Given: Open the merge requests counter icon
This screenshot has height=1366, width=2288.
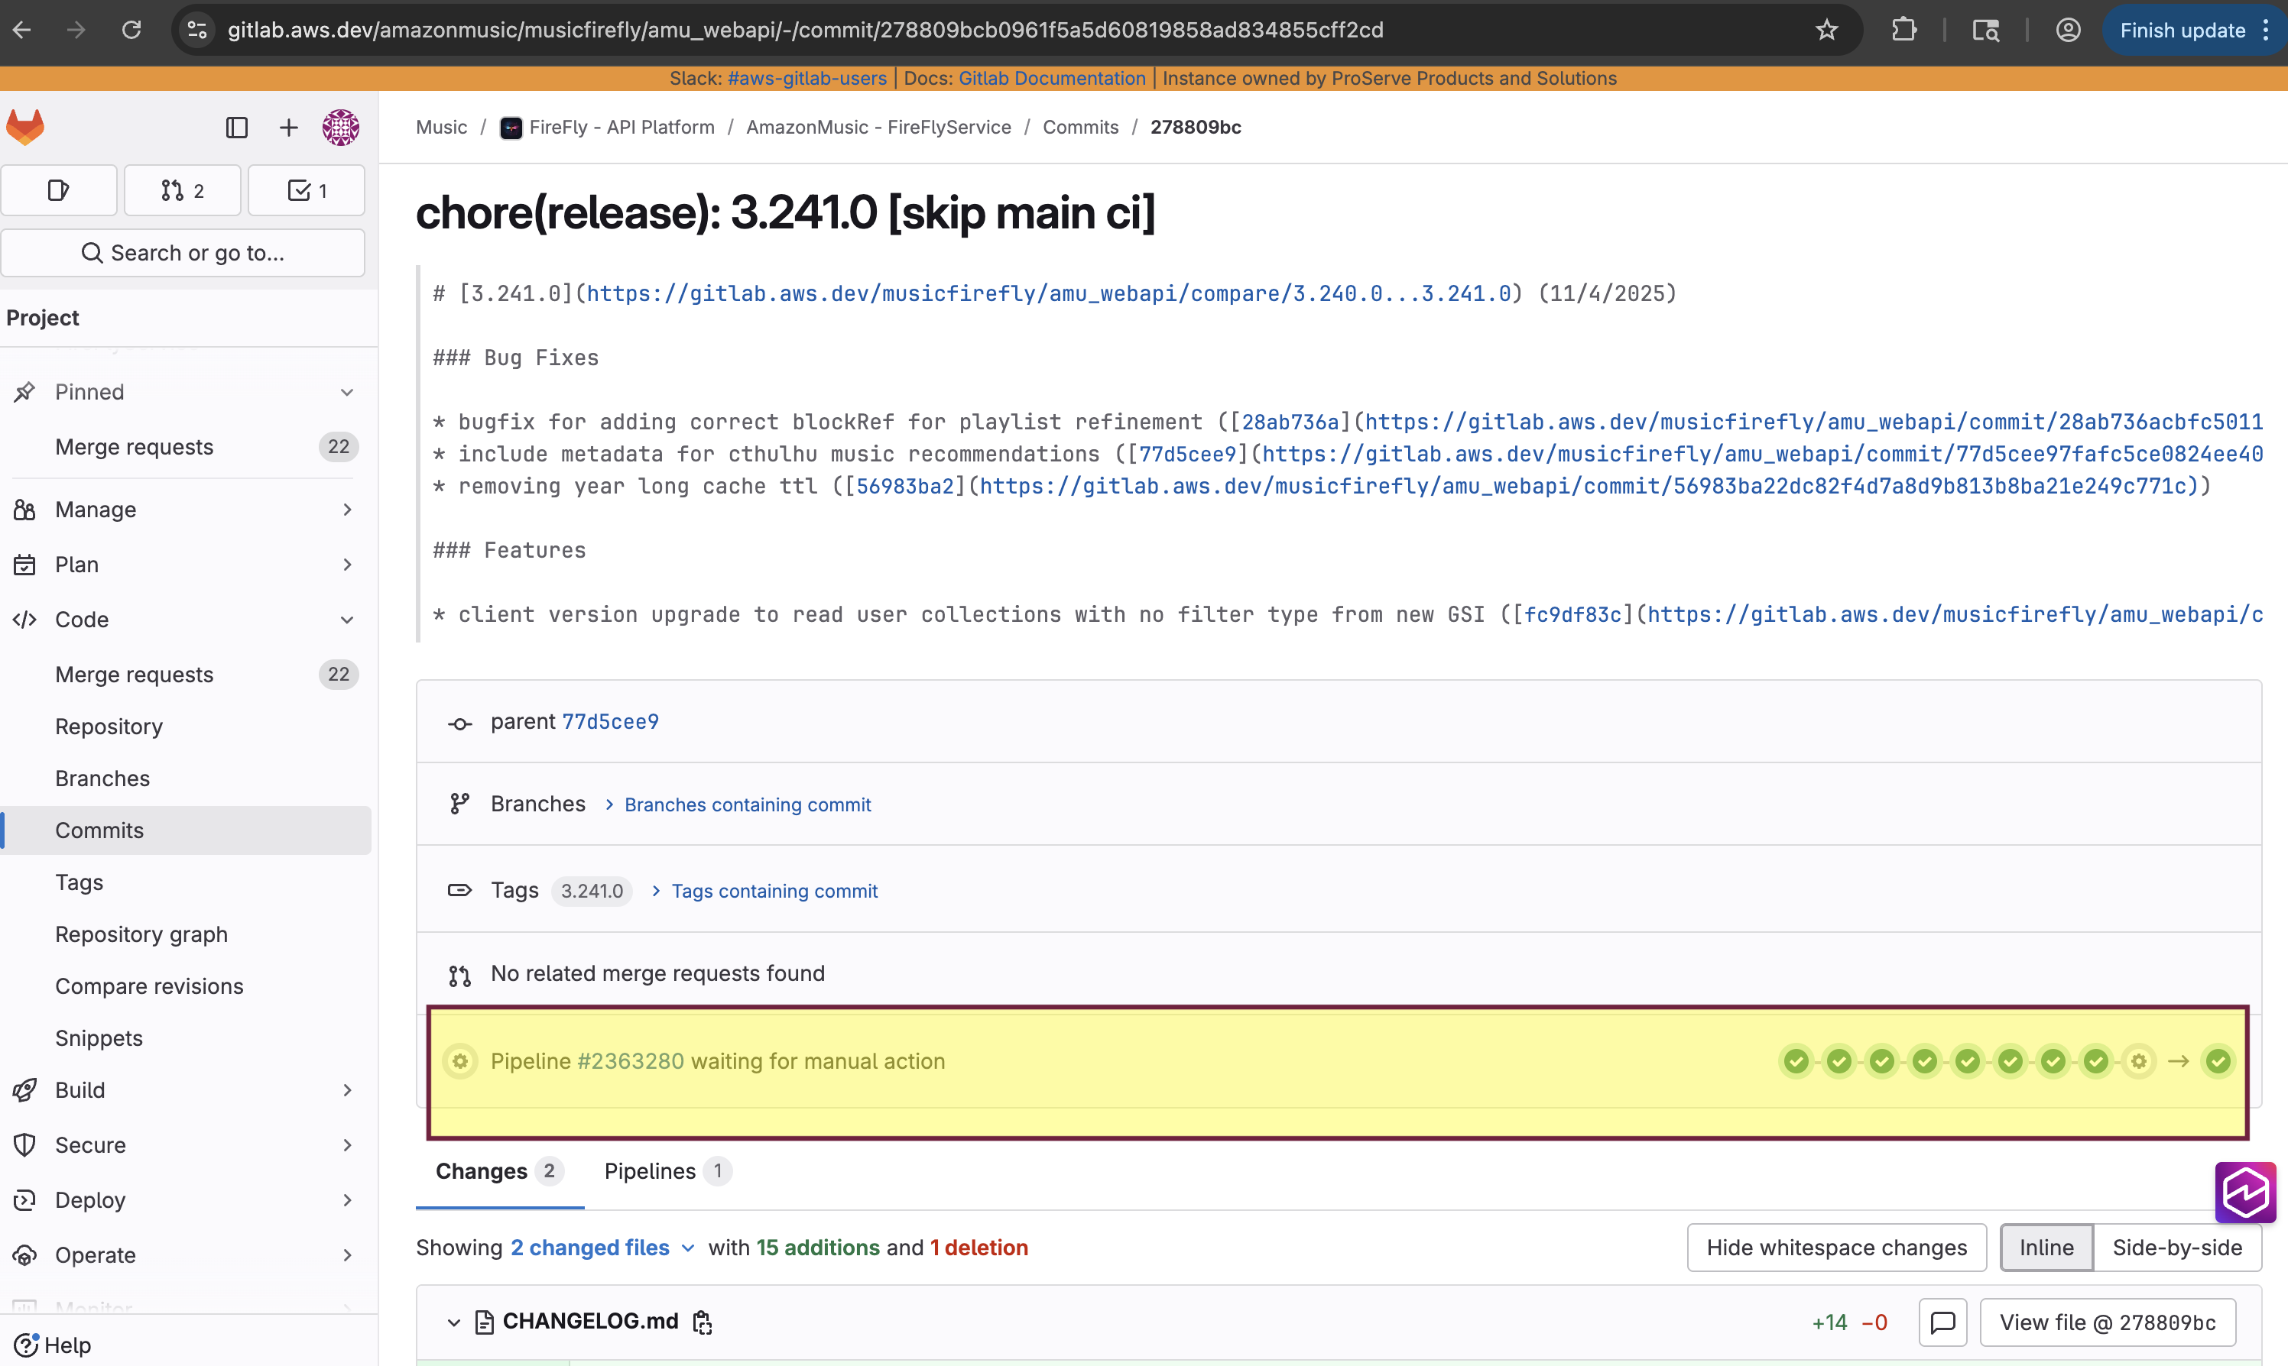Looking at the screenshot, I should [183, 190].
